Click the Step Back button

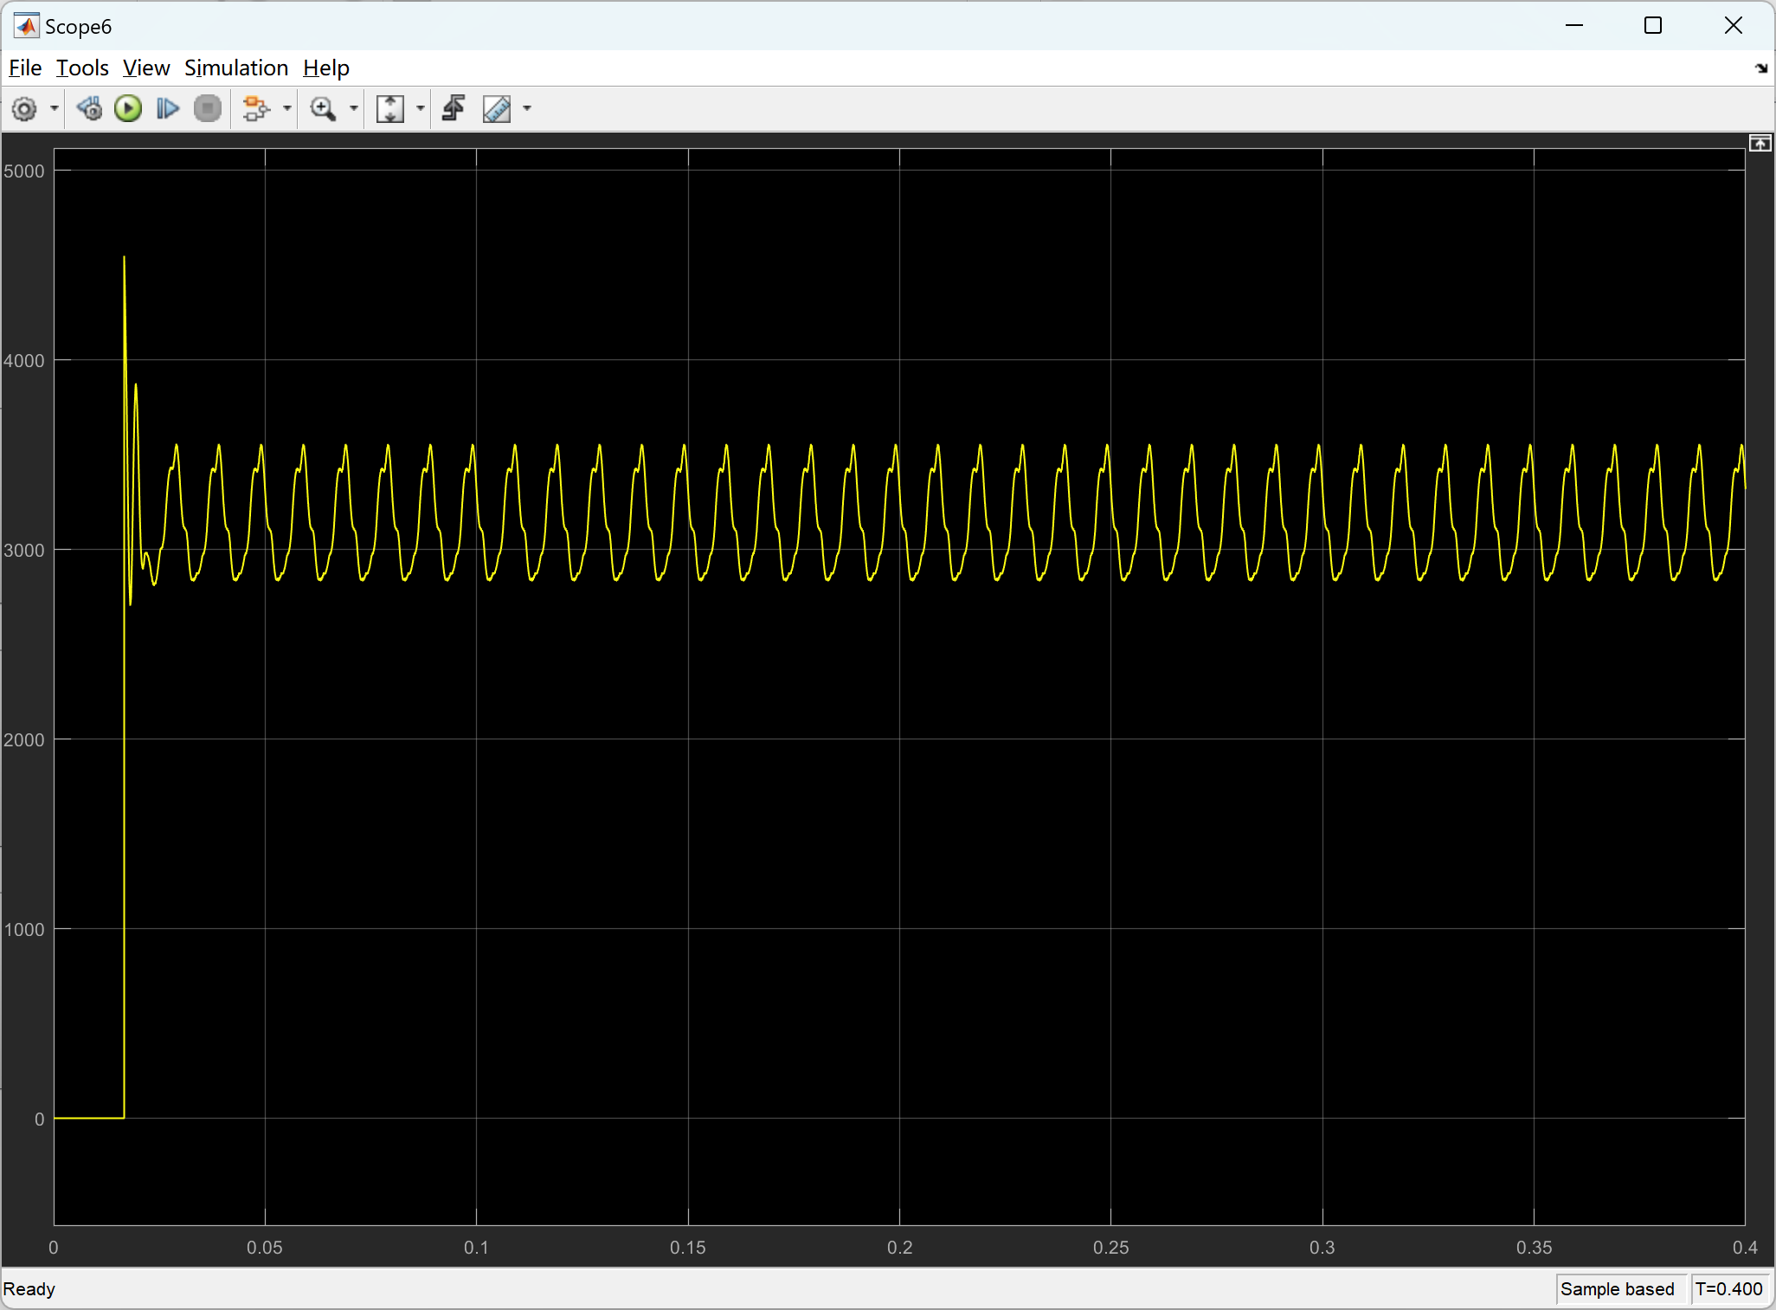pos(89,109)
